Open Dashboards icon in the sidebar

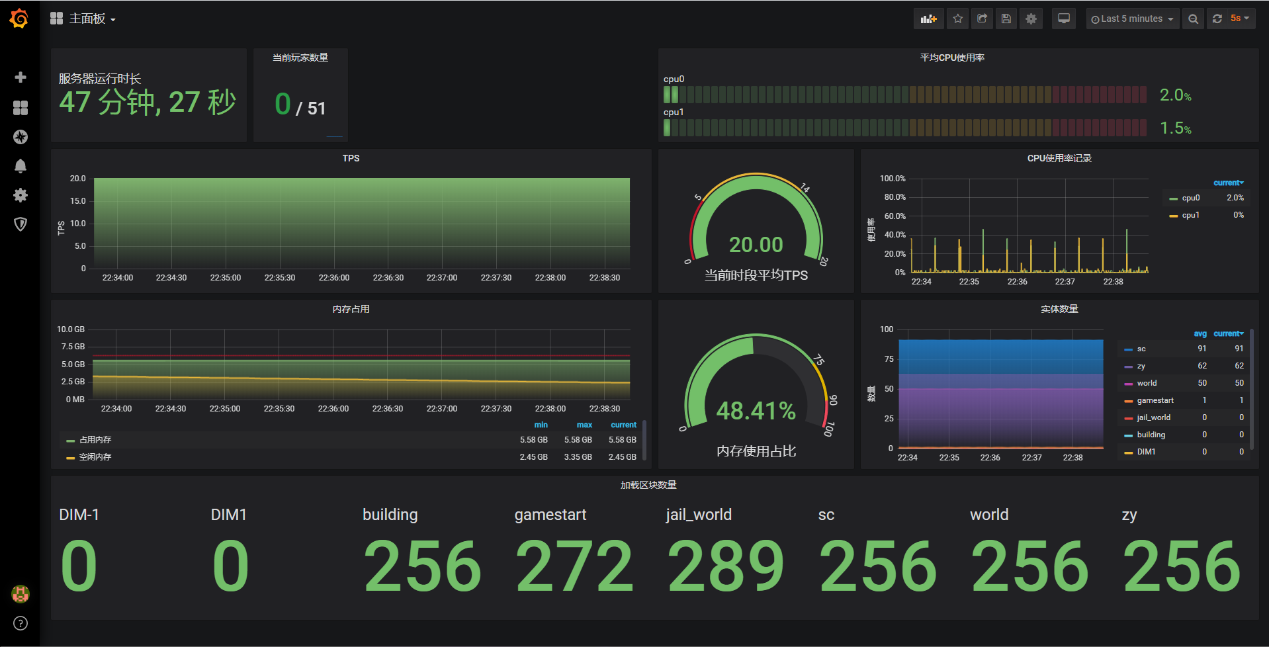pos(21,107)
